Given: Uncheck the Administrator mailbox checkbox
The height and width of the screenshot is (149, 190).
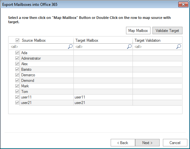Looking at the screenshot, I should click(17, 58).
